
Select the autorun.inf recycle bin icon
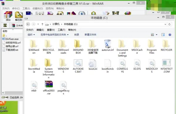(108, 45)
